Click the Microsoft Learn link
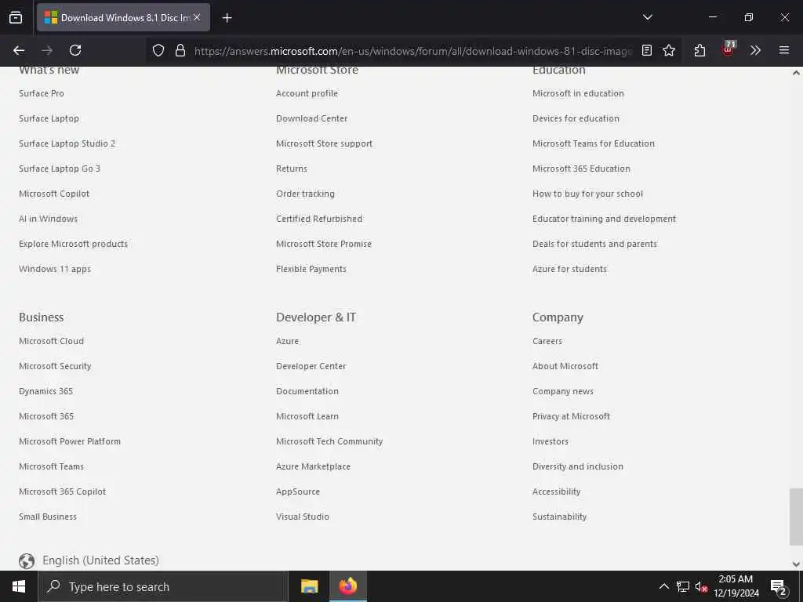This screenshot has height=602, width=803. coord(307,416)
